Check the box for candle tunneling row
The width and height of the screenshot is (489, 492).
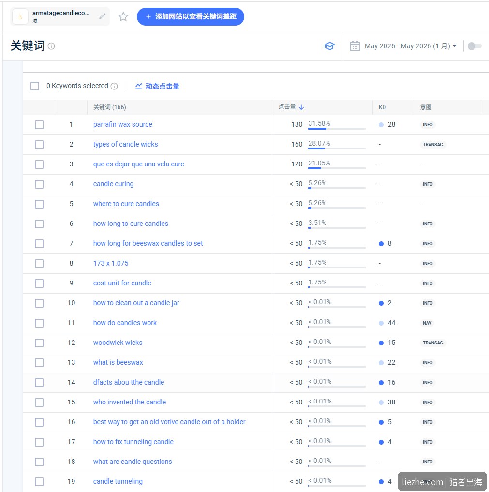pos(39,482)
